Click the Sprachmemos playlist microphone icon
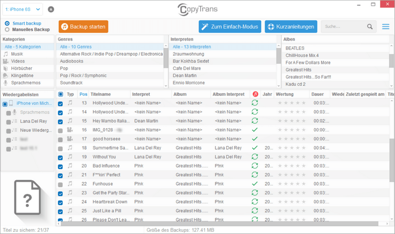Screen dimensions: 395x234 [15, 112]
